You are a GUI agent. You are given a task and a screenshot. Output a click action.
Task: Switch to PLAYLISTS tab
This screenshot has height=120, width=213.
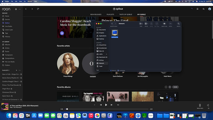(110, 15)
